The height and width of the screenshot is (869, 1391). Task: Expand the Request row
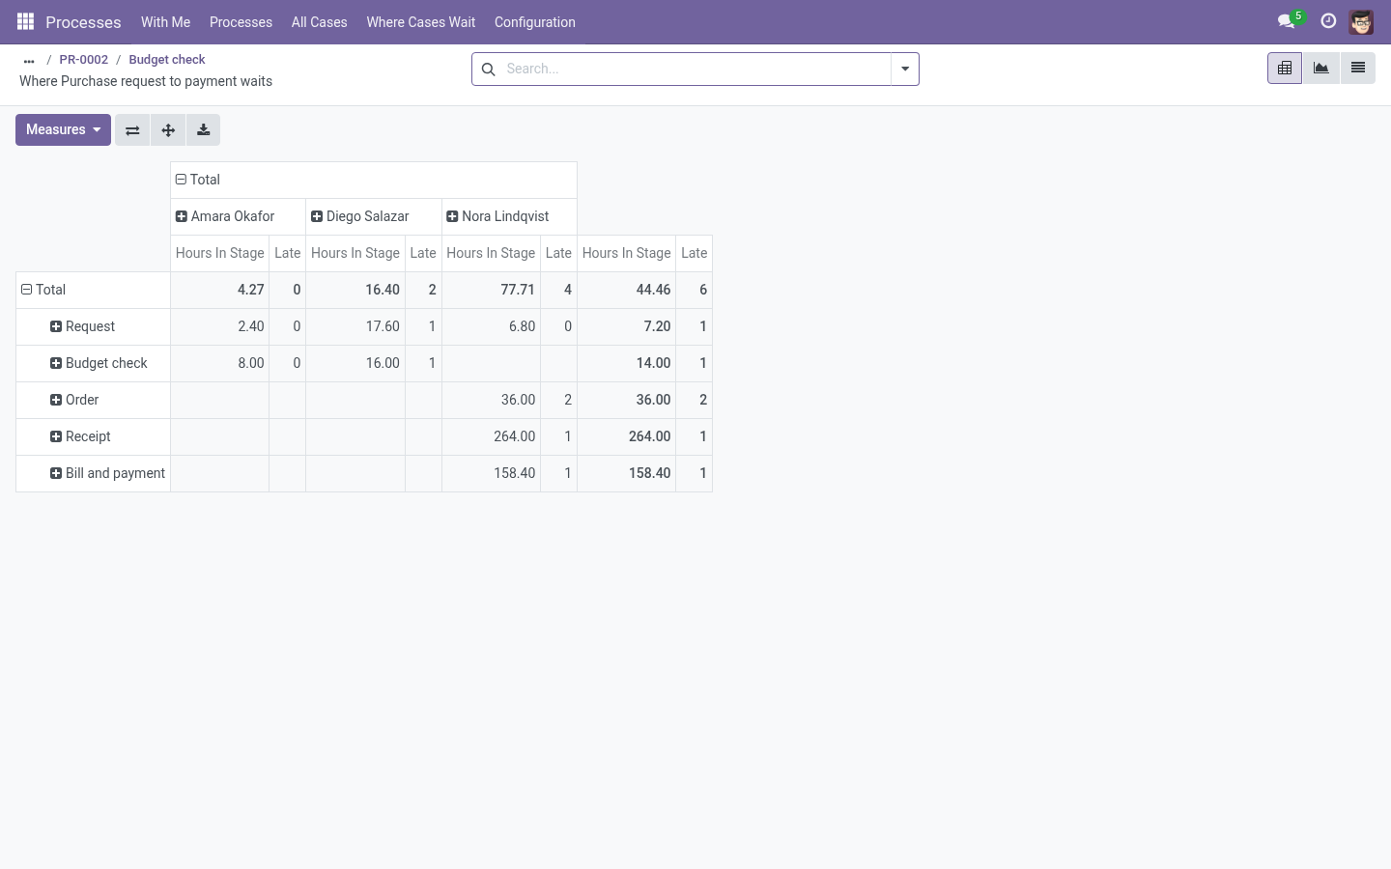click(93, 326)
